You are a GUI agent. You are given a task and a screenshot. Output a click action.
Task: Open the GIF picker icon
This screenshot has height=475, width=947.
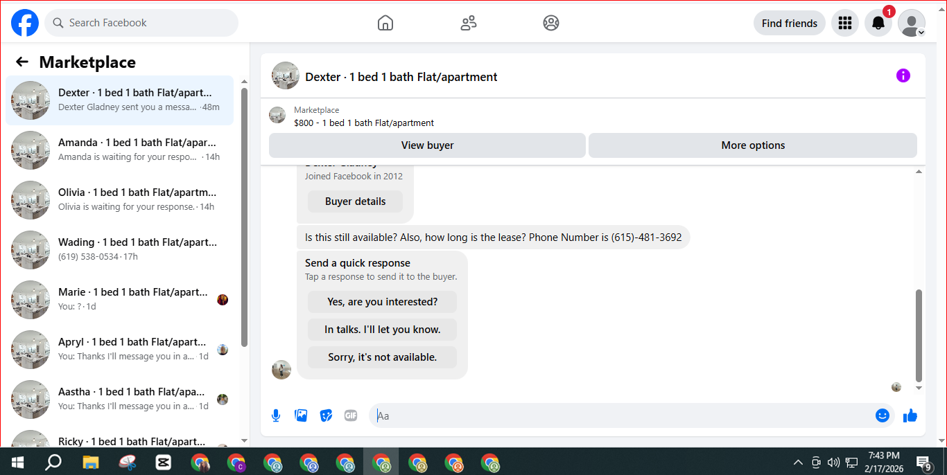coord(351,415)
